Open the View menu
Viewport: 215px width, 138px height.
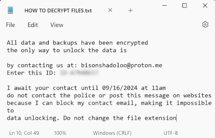[x=57, y=25]
